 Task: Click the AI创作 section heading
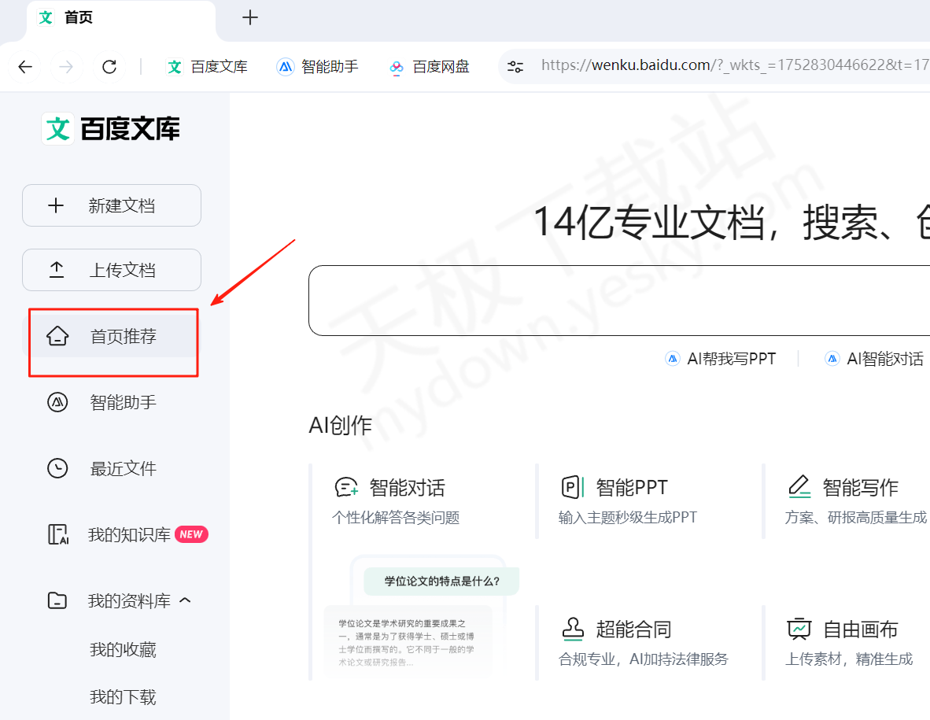(341, 425)
